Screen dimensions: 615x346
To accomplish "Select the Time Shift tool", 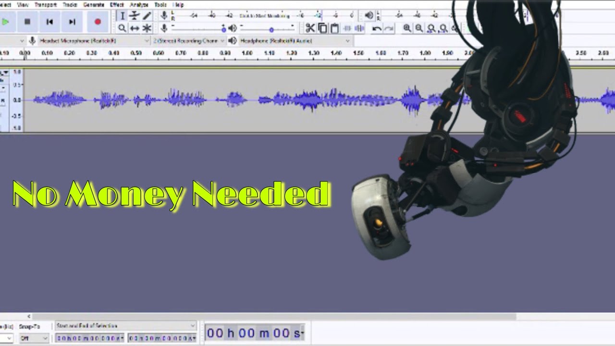I will tap(135, 28).
